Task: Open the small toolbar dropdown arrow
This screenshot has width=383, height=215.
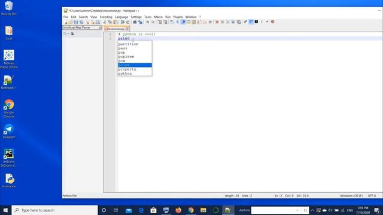Action: pos(267,22)
